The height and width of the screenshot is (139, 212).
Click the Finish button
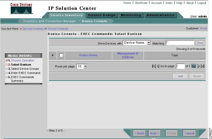172,133
